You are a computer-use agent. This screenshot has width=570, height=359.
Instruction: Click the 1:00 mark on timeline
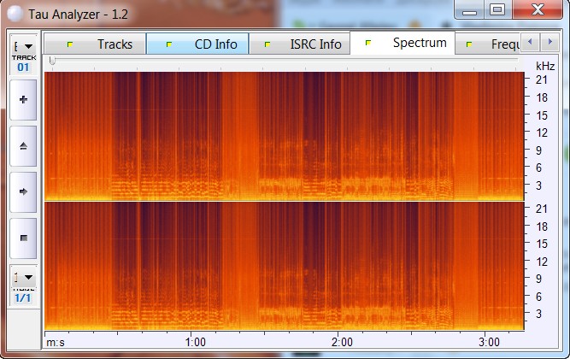click(x=195, y=343)
